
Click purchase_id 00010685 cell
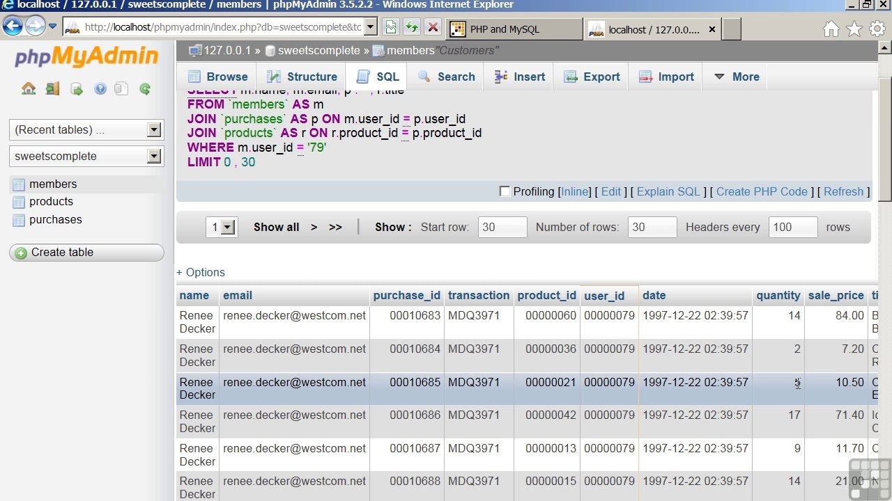(x=407, y=388)
